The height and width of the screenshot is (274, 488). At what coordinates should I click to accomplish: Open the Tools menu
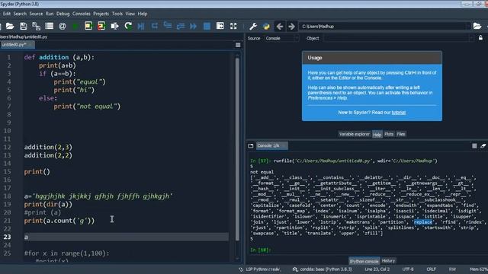click(x=117, y=14)
